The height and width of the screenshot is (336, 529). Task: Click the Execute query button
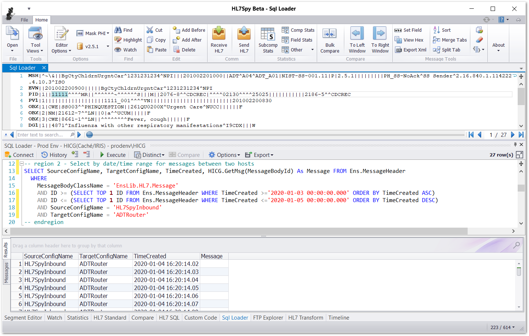click(113, 155)
